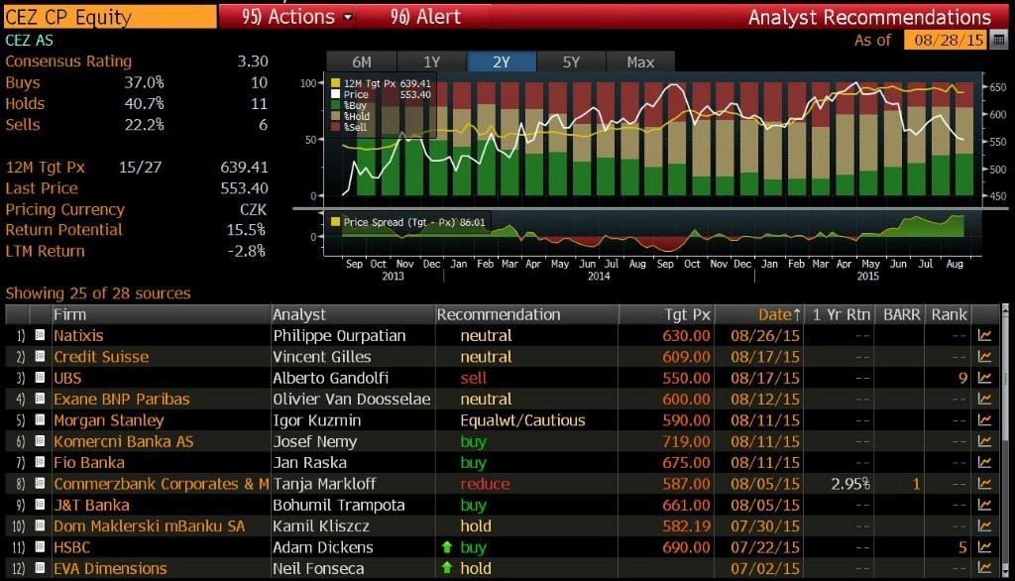The height and width of the screenshot is (581, 1015).
Task: Open document icon for UBS row
Action: point(40,378)
